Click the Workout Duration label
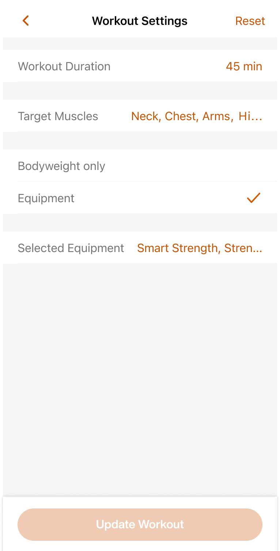The width and height of the screenshot is (280, 551). coord(64,66)
